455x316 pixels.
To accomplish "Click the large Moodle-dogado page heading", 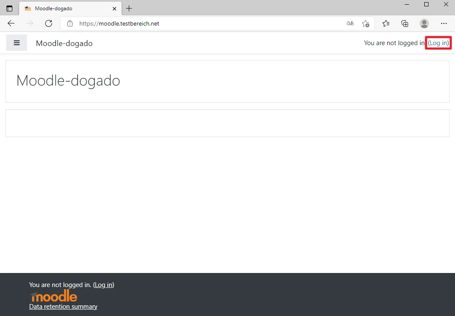I will click(x=68, y=80).
